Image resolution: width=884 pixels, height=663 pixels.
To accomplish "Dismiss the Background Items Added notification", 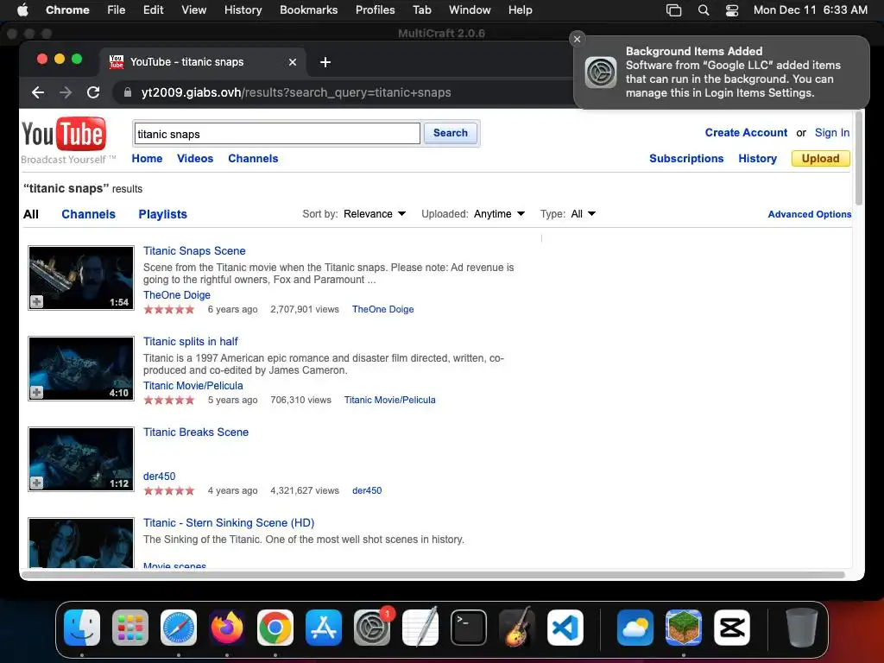I will [x=577, y=39].
